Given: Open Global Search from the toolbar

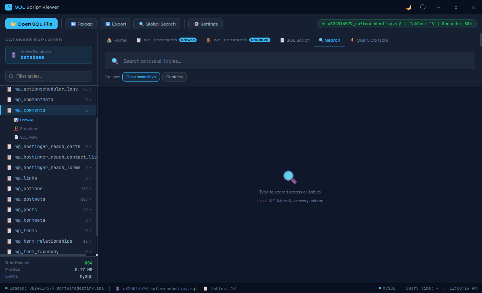Looking at the screenshot, I should 157,24.
